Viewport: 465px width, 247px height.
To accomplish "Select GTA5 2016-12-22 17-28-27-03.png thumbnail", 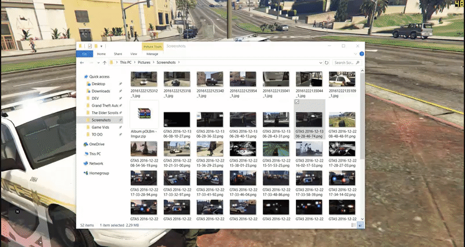I will click(x=342, y=148).
